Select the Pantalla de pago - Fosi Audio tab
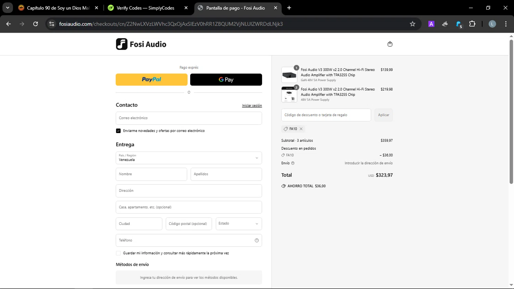This screenshot has height=289, width=514. pos(236,8)
